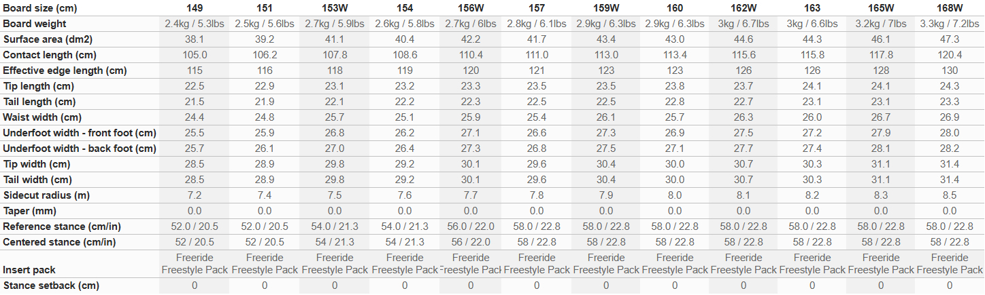Select the Centered stance (cm/in) row label
The width and height of the screenshot is (985, 295).
click(x=59, y=242)
